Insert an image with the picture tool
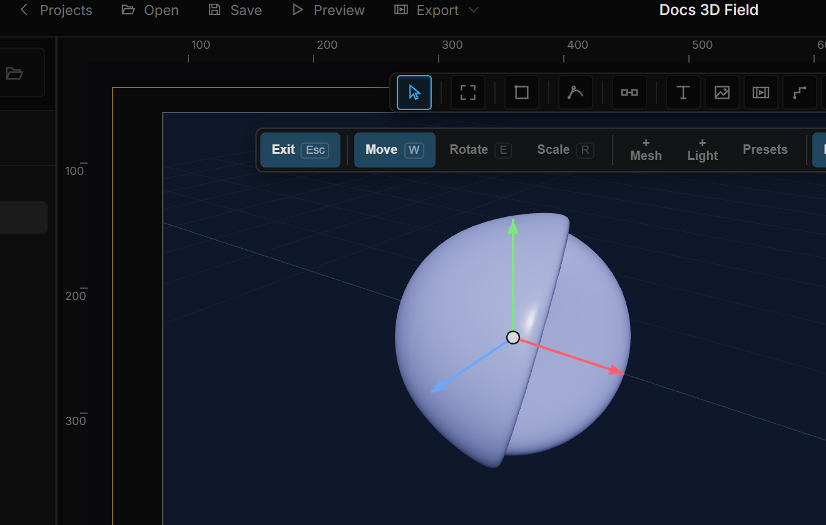Viewport: 826px width, 525px height. 722,92
